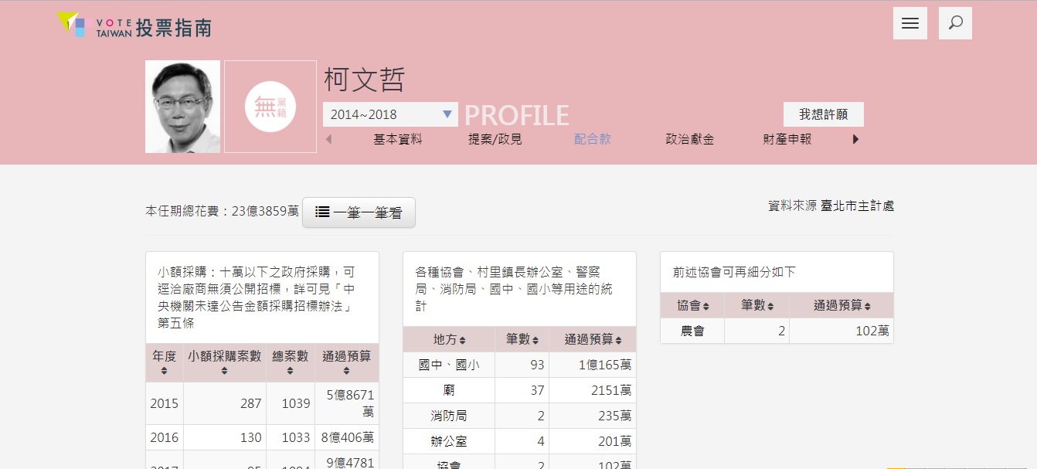Sort by 小額採購案數 column header
The width and height of the screenshot is (1037, 469).
coord(225,363)
